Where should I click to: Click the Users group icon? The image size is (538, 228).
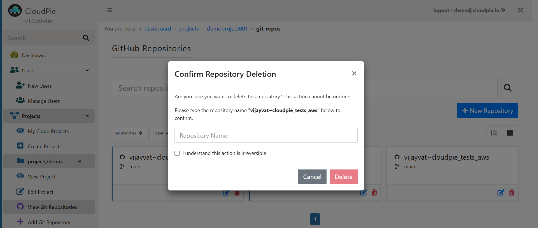click(x=14, y=70)
